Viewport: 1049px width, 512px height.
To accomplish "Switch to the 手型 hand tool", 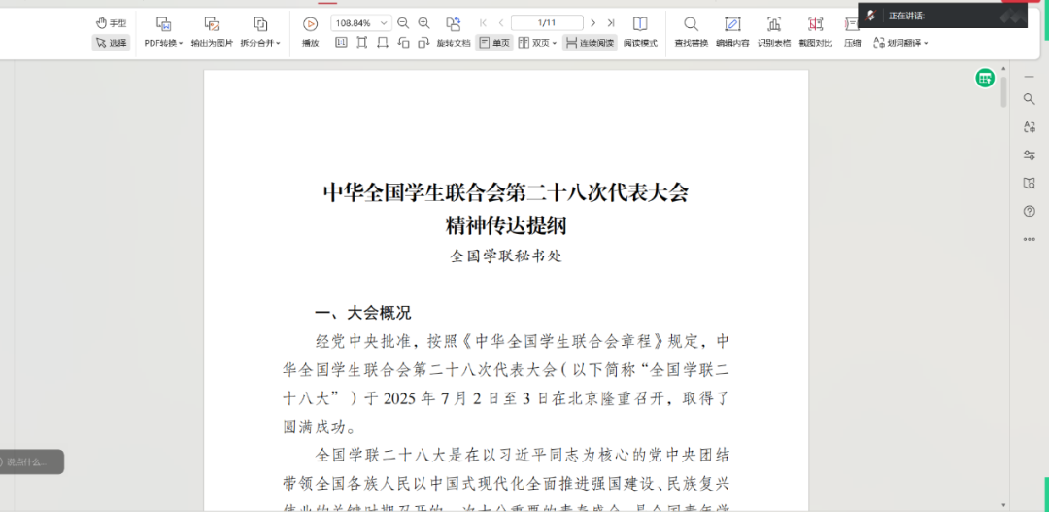I will coord(111,22).
